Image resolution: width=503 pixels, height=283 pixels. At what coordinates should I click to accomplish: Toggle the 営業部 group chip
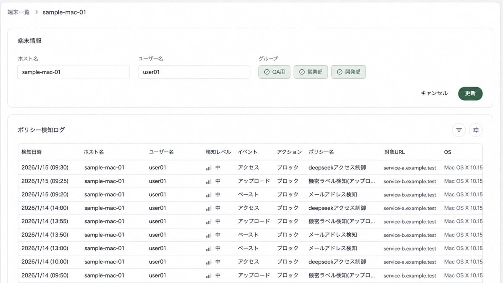(x=311, y=72)
